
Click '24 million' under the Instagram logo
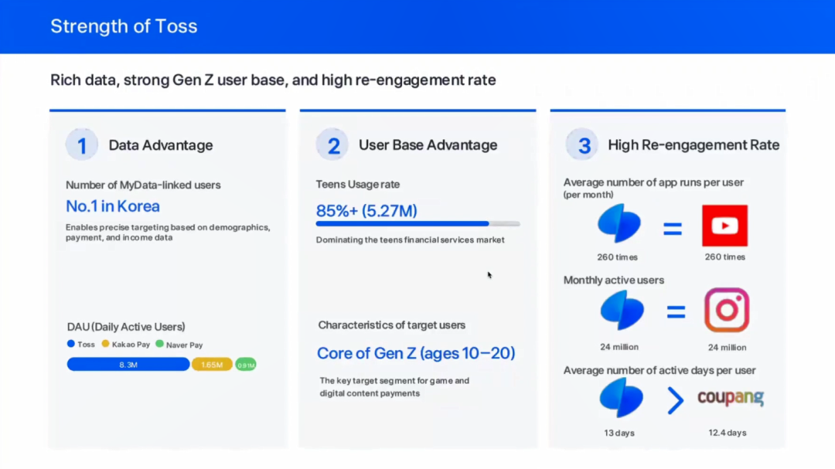coord(728,347)
